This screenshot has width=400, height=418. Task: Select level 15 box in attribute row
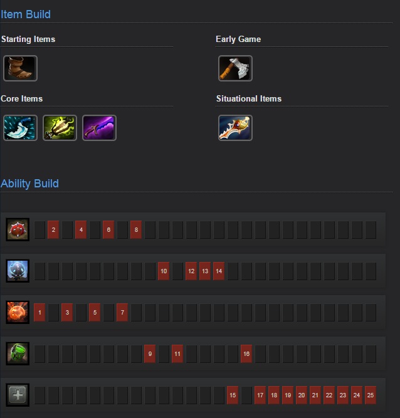[x=233, y=395]
